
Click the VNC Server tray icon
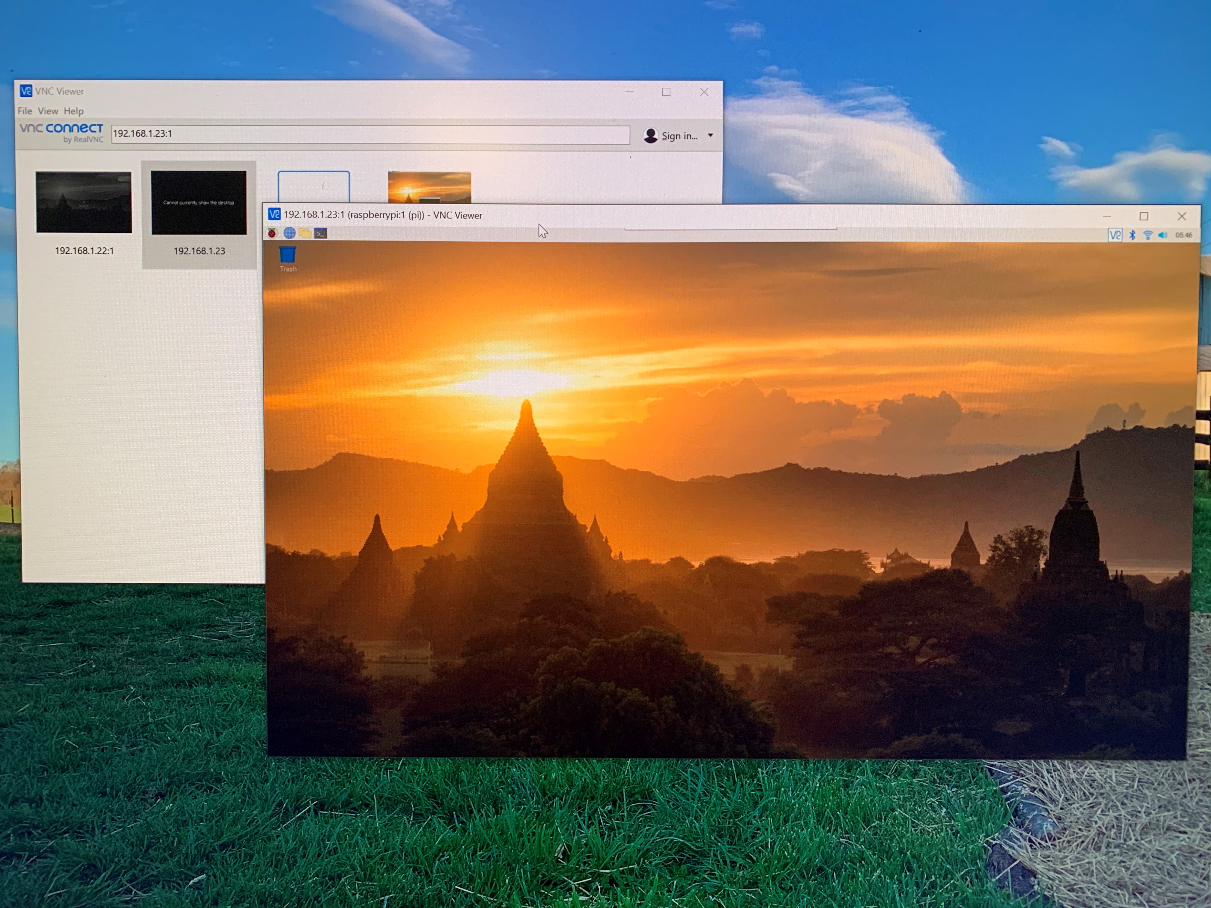tap(1115, 235)
